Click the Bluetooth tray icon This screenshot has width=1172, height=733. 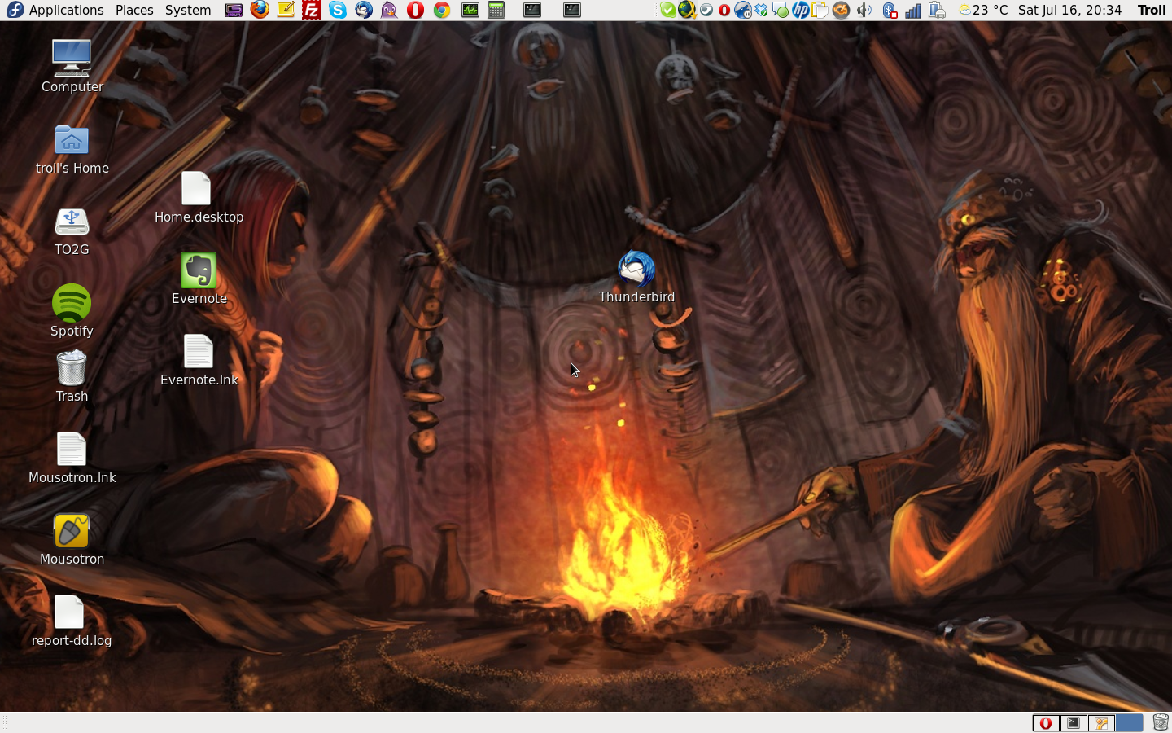point(890,10)
